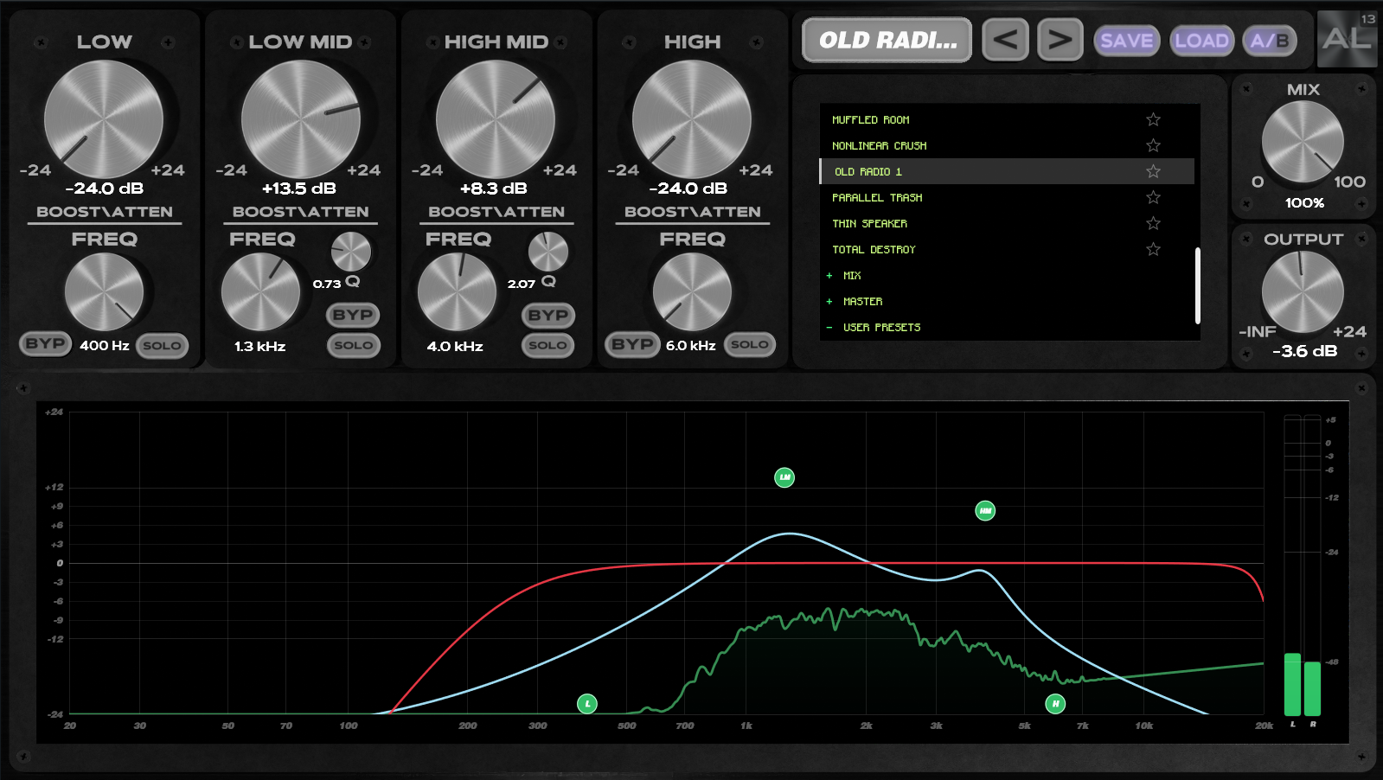
Task: Click the LOW MID frequency knob
Action: point(260,292)
